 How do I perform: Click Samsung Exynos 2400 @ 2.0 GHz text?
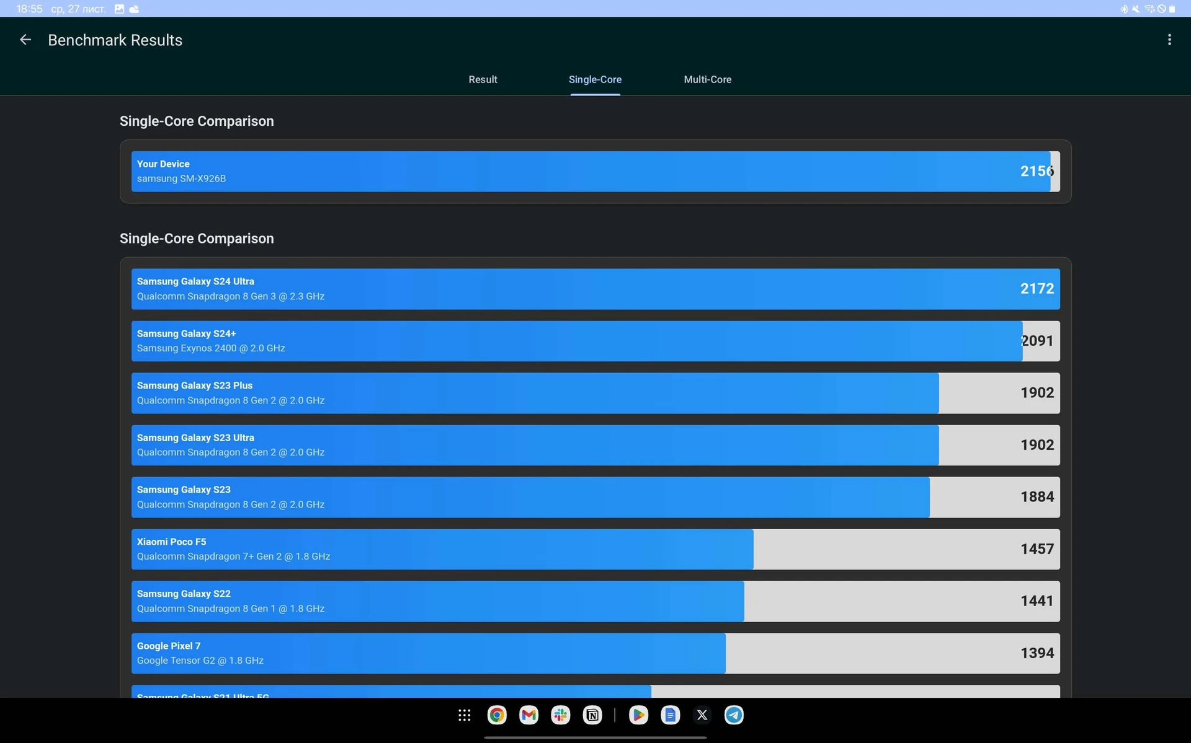tap(211, 348)
